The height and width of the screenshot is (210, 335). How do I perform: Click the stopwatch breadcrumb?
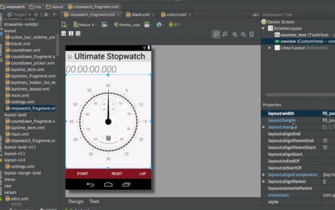(13, 7)
